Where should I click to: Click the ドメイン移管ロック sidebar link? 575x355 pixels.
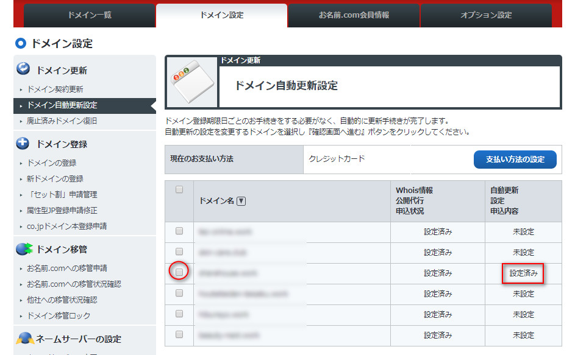tap(59, 315)
